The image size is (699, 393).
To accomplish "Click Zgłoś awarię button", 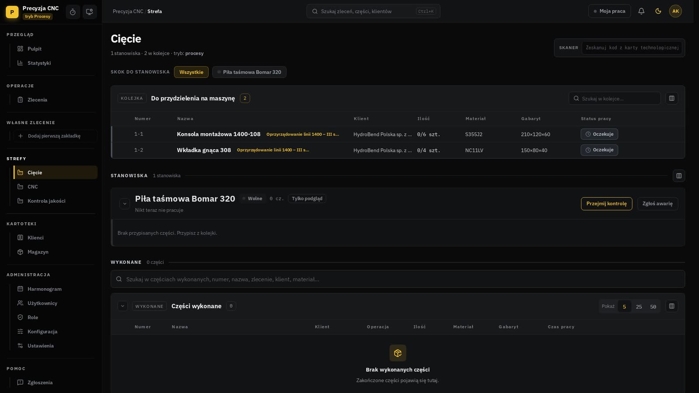I will click(x=657, y=203).
